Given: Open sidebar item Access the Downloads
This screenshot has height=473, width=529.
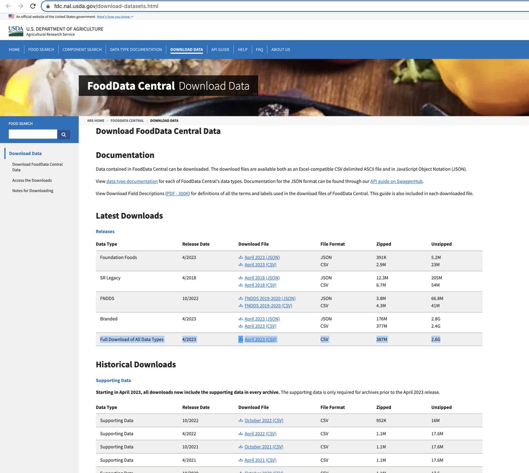Looking at the screenshot, I should coord(32,180).
